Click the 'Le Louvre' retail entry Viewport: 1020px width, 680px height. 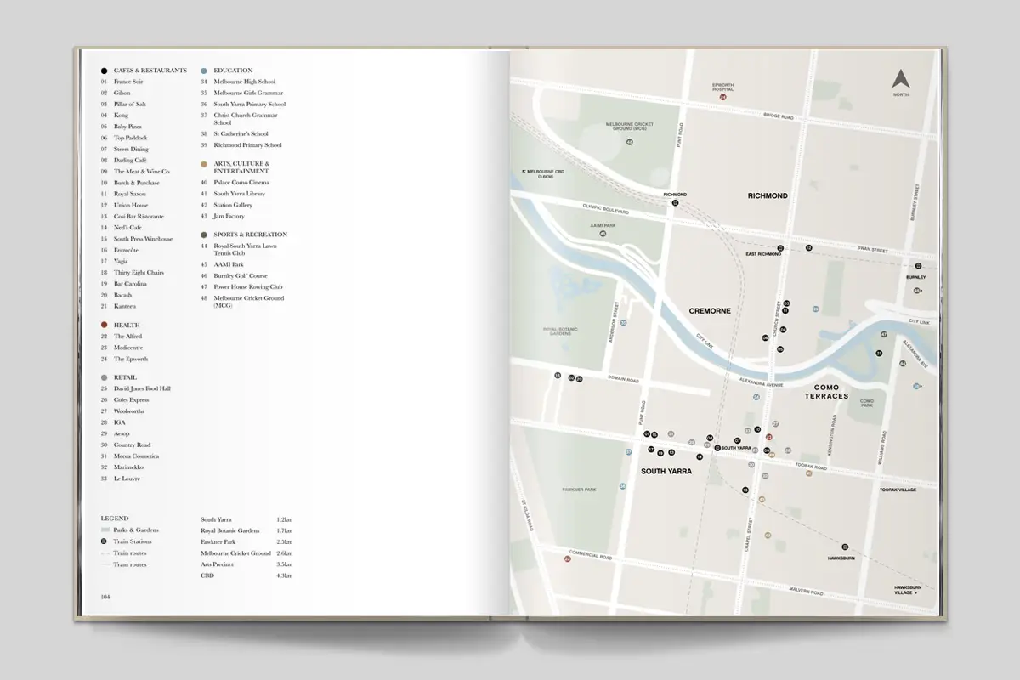(x=127, y=479)
